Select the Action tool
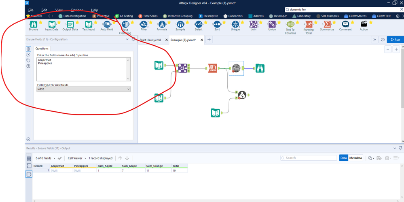404x202 pixels. point(364,25)
